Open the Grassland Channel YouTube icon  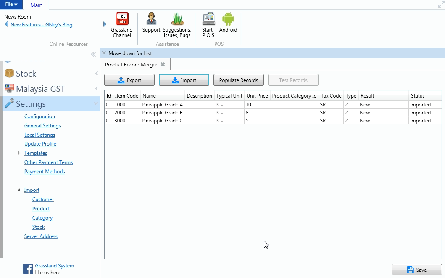(122, 19)
